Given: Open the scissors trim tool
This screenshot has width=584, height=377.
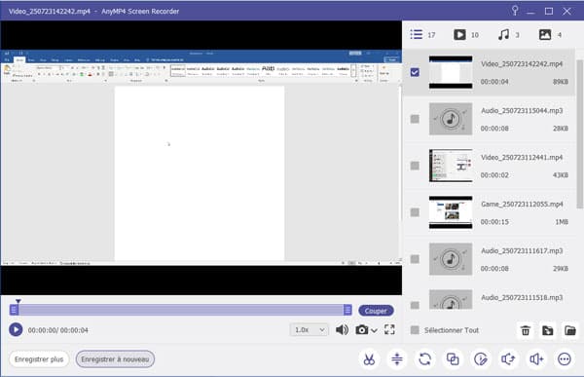Looking at the screenshot, I should [369, 359].
